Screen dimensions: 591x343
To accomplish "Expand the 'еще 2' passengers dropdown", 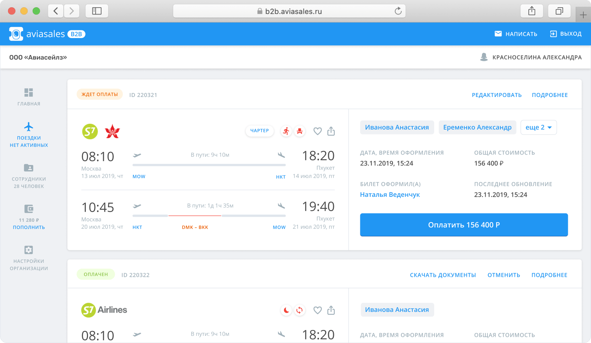I will pos(538,127).
